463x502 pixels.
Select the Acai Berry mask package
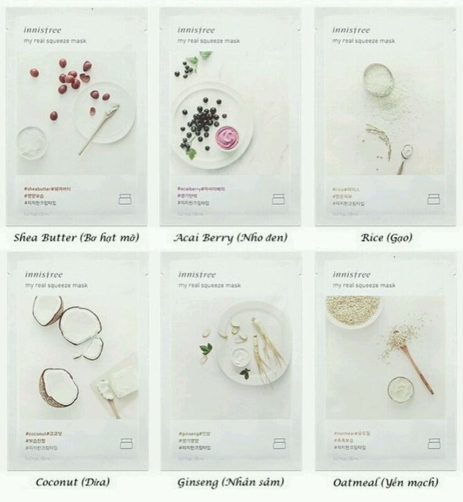pos(231,117)
